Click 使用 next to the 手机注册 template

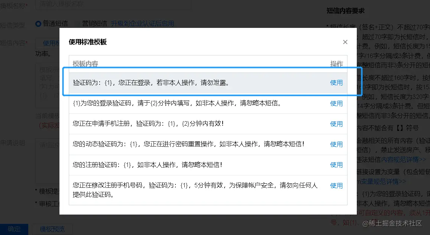pyautogui.click(x=336, y=123)
